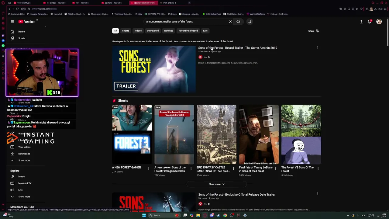
Task: Select the Videos filter chip
Action: [138, 31]
